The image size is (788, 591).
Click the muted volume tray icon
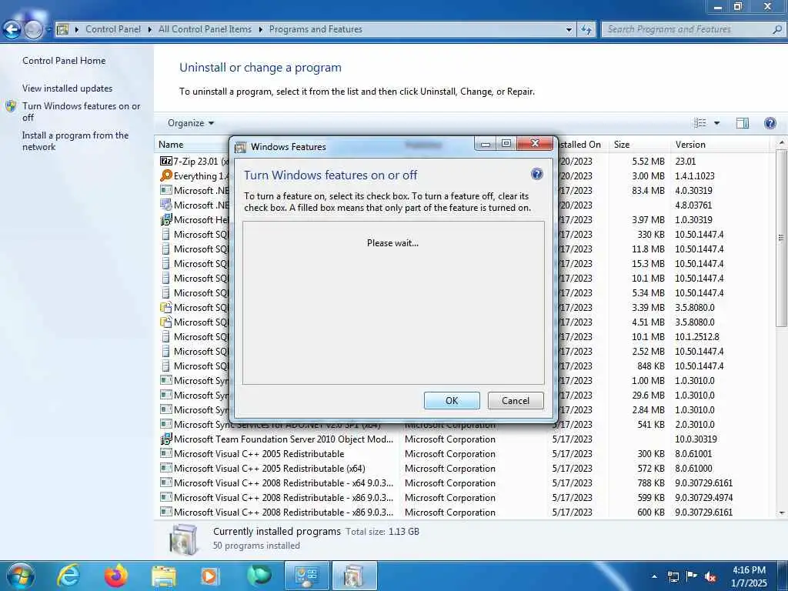(x=710, y=576)
